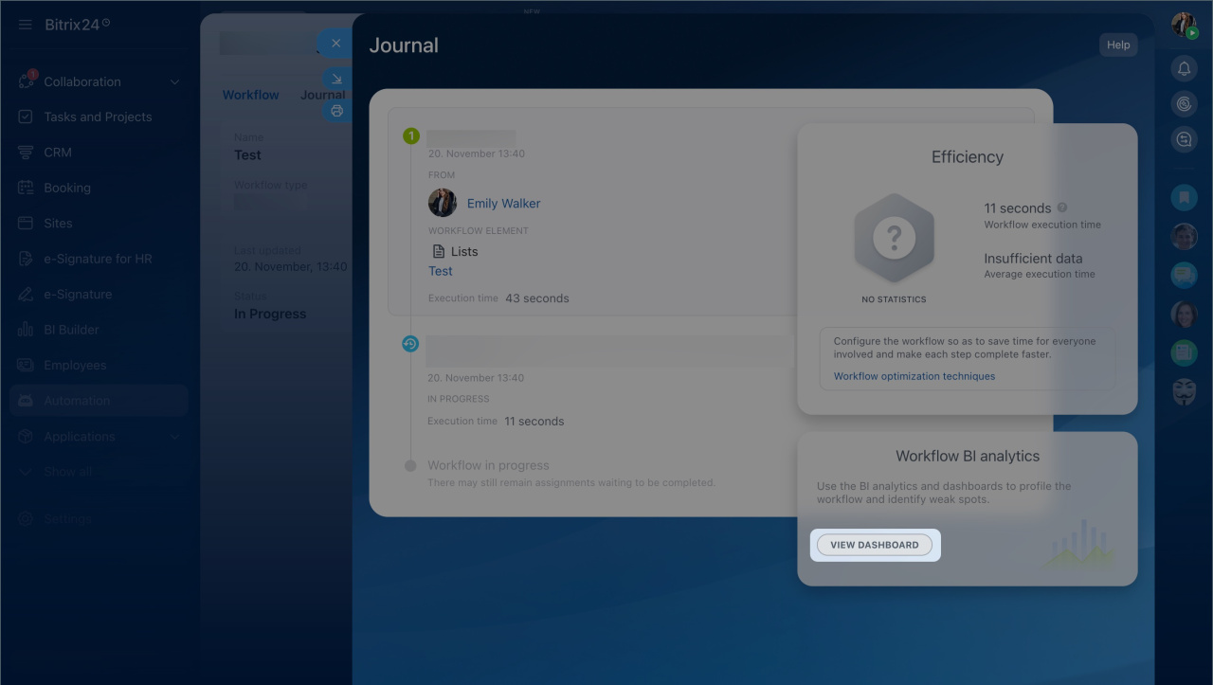This screenshot has height=685, width=1213.
Task: Click the anonymous mask avatar icon
Action: [1184, 392]
